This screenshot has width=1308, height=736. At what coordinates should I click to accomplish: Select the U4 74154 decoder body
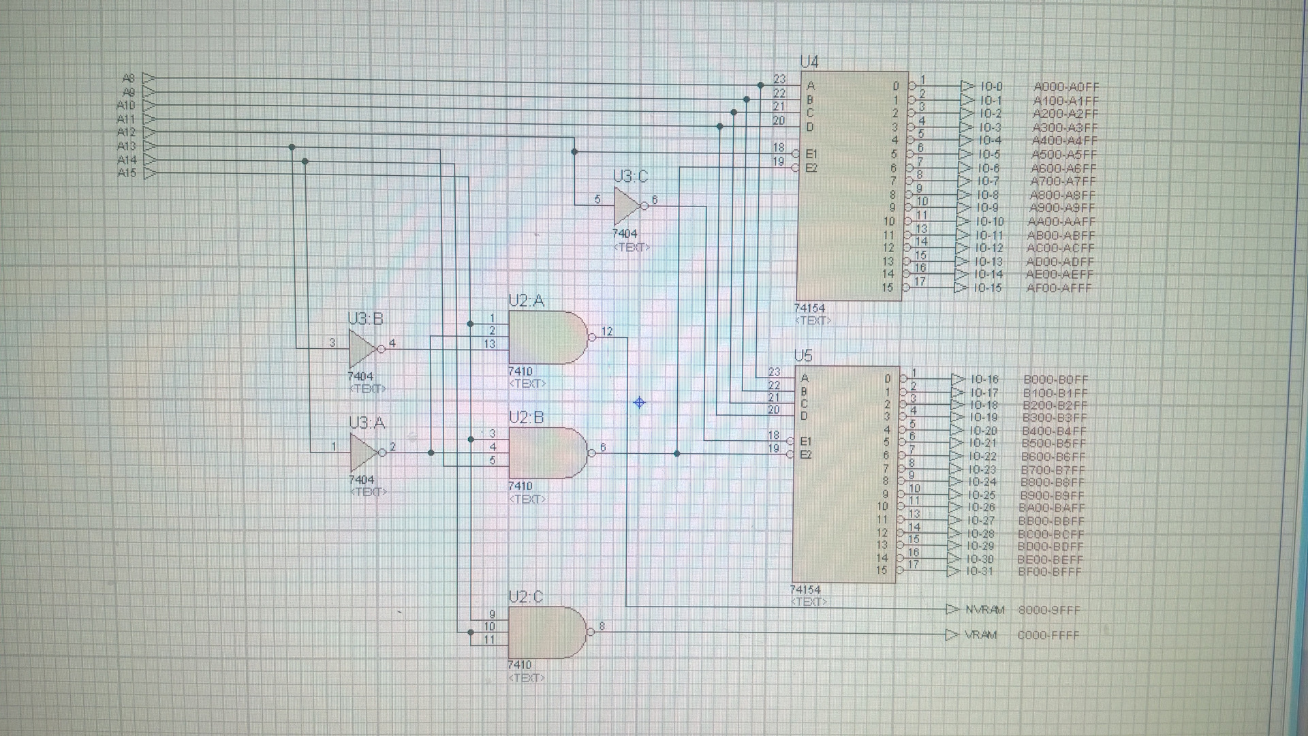853,185
